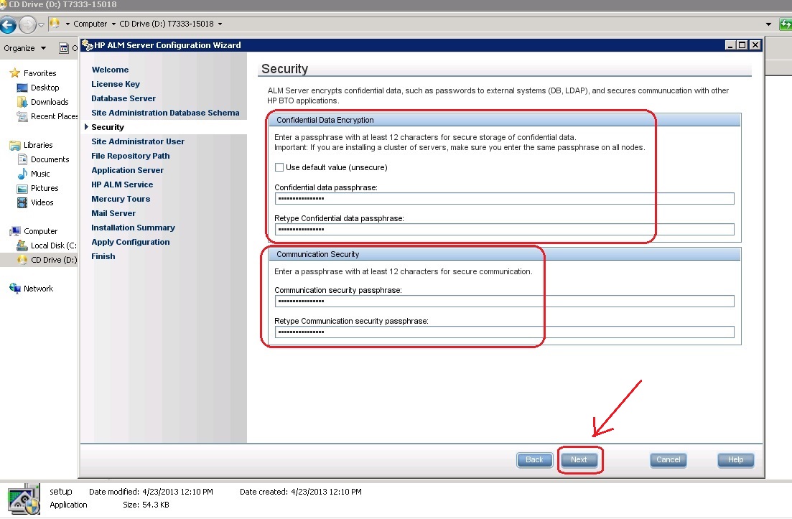
Task: Open the recent locations dropdown arrow
Action: [42, 24]
